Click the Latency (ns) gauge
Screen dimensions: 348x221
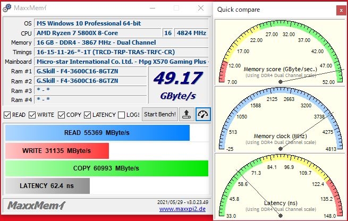point(281,186)
